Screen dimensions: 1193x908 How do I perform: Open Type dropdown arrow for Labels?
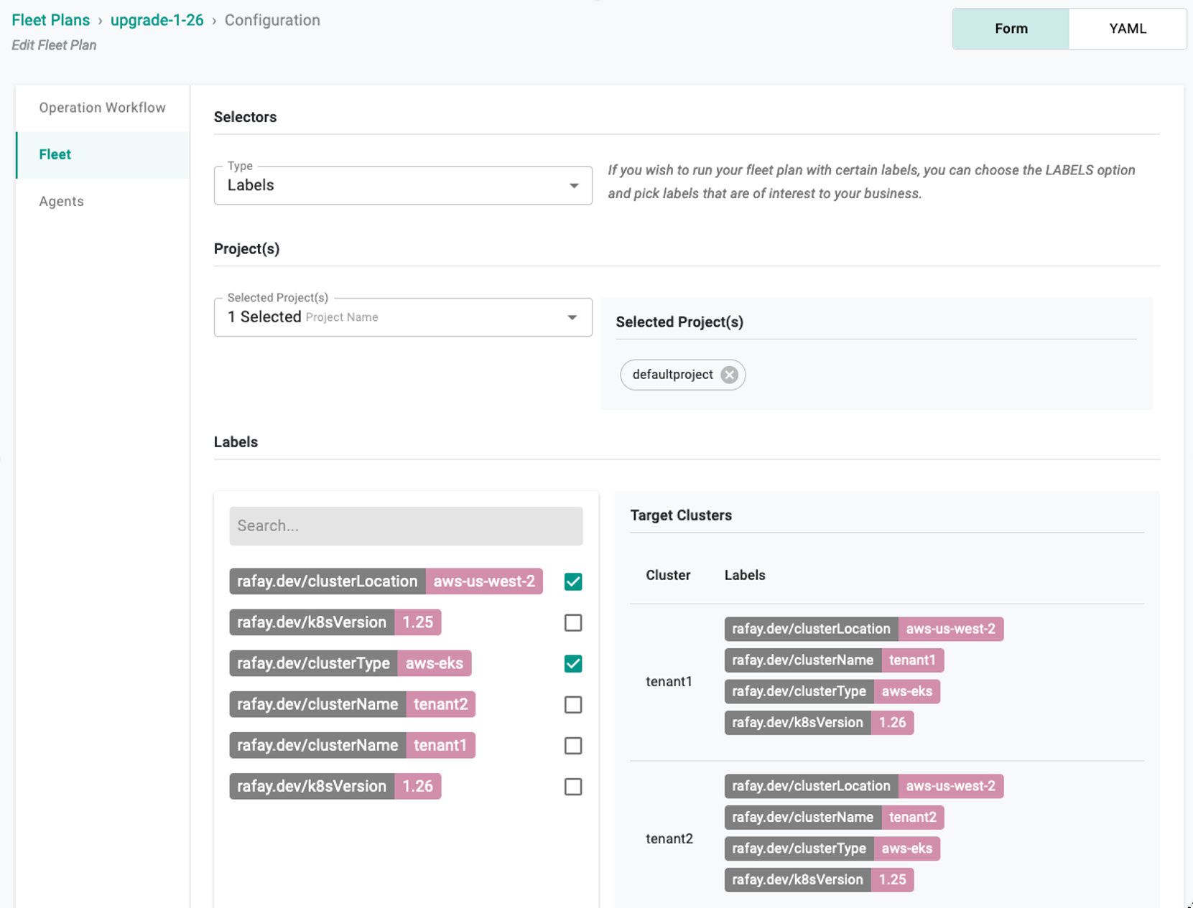click(x=574, y=186)
